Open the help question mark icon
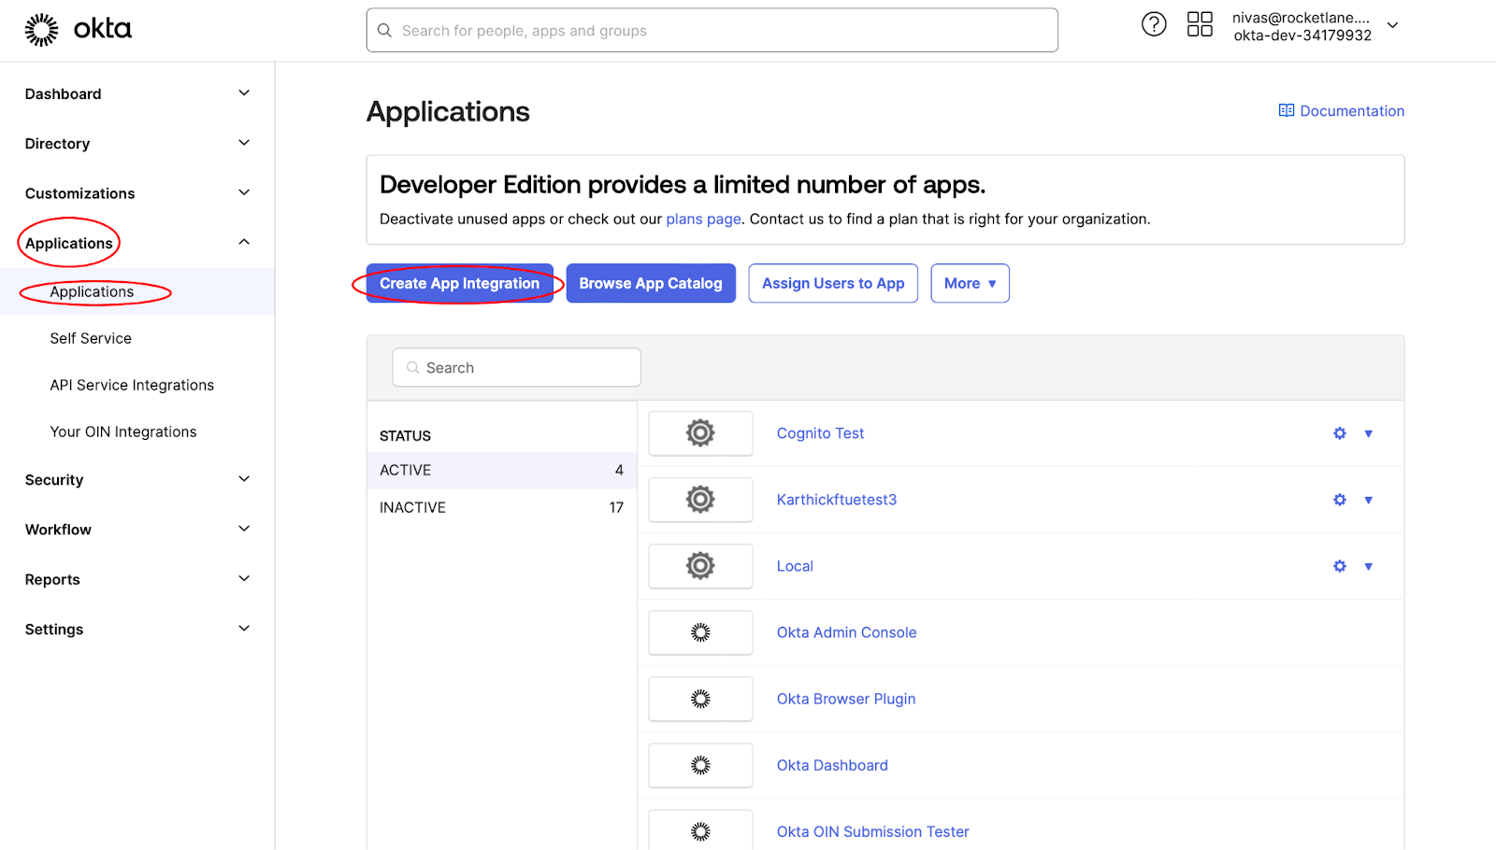Image resolution: width=1496 pixels, height=850 pixels. [x=1154, y=24]
